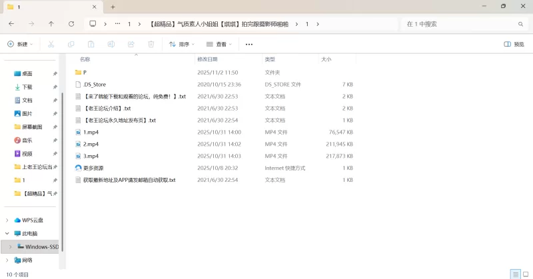Screen dimensions: 533x279
Task: Open the 排序 sort dropdown
Action: (182, 44)
